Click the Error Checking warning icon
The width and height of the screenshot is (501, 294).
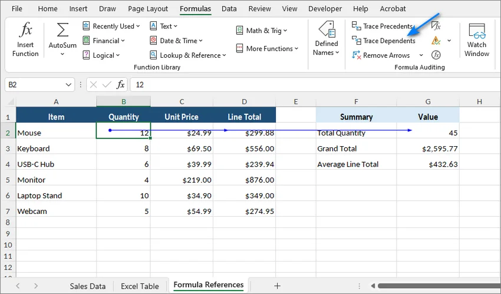point(436,41)
